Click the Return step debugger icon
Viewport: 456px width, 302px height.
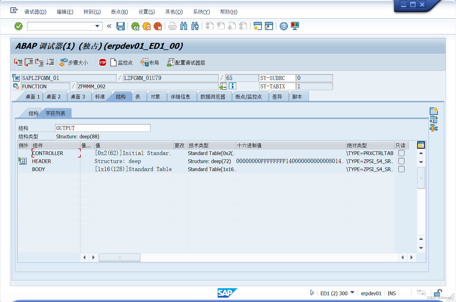[x=39, y=62]
